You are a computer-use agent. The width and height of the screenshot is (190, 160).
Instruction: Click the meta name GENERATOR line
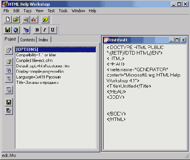pos(138,70)
